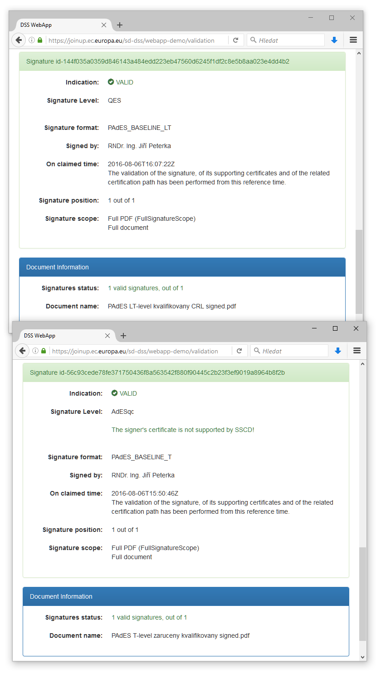Select DSS WebApp tab in lower window
Image resolution: width=381 pixels, height=675 pixels.
pos(67,336)
